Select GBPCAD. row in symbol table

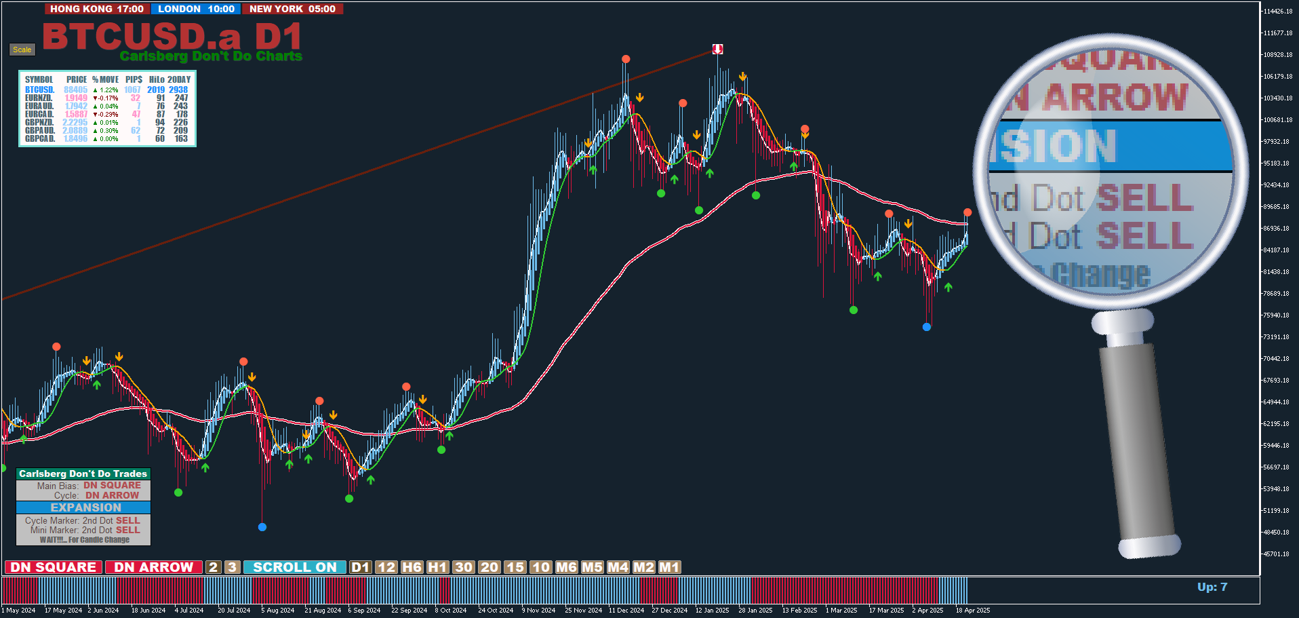[106, 138]
